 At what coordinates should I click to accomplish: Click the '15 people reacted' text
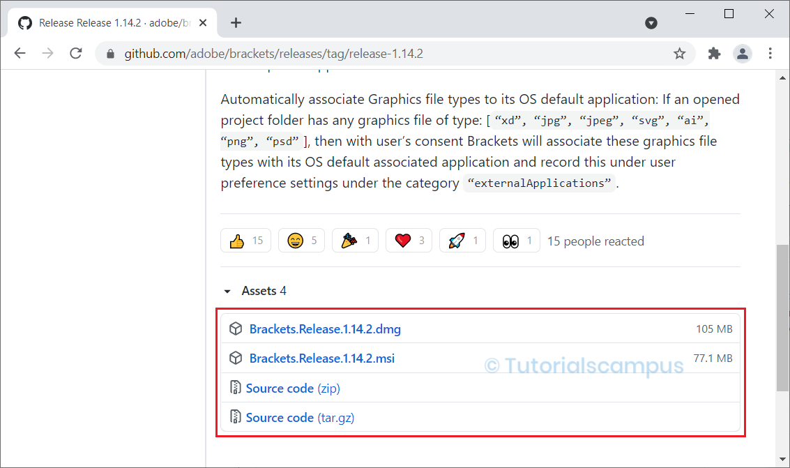pyautogui.click(x=595, y=241)
